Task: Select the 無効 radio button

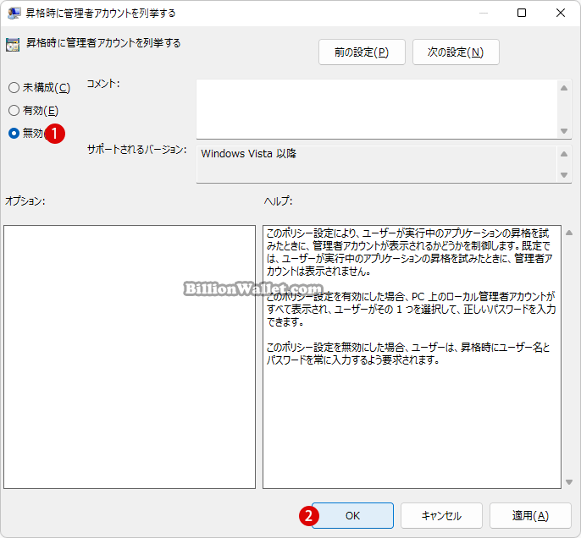Action: [x=14, y=133]
